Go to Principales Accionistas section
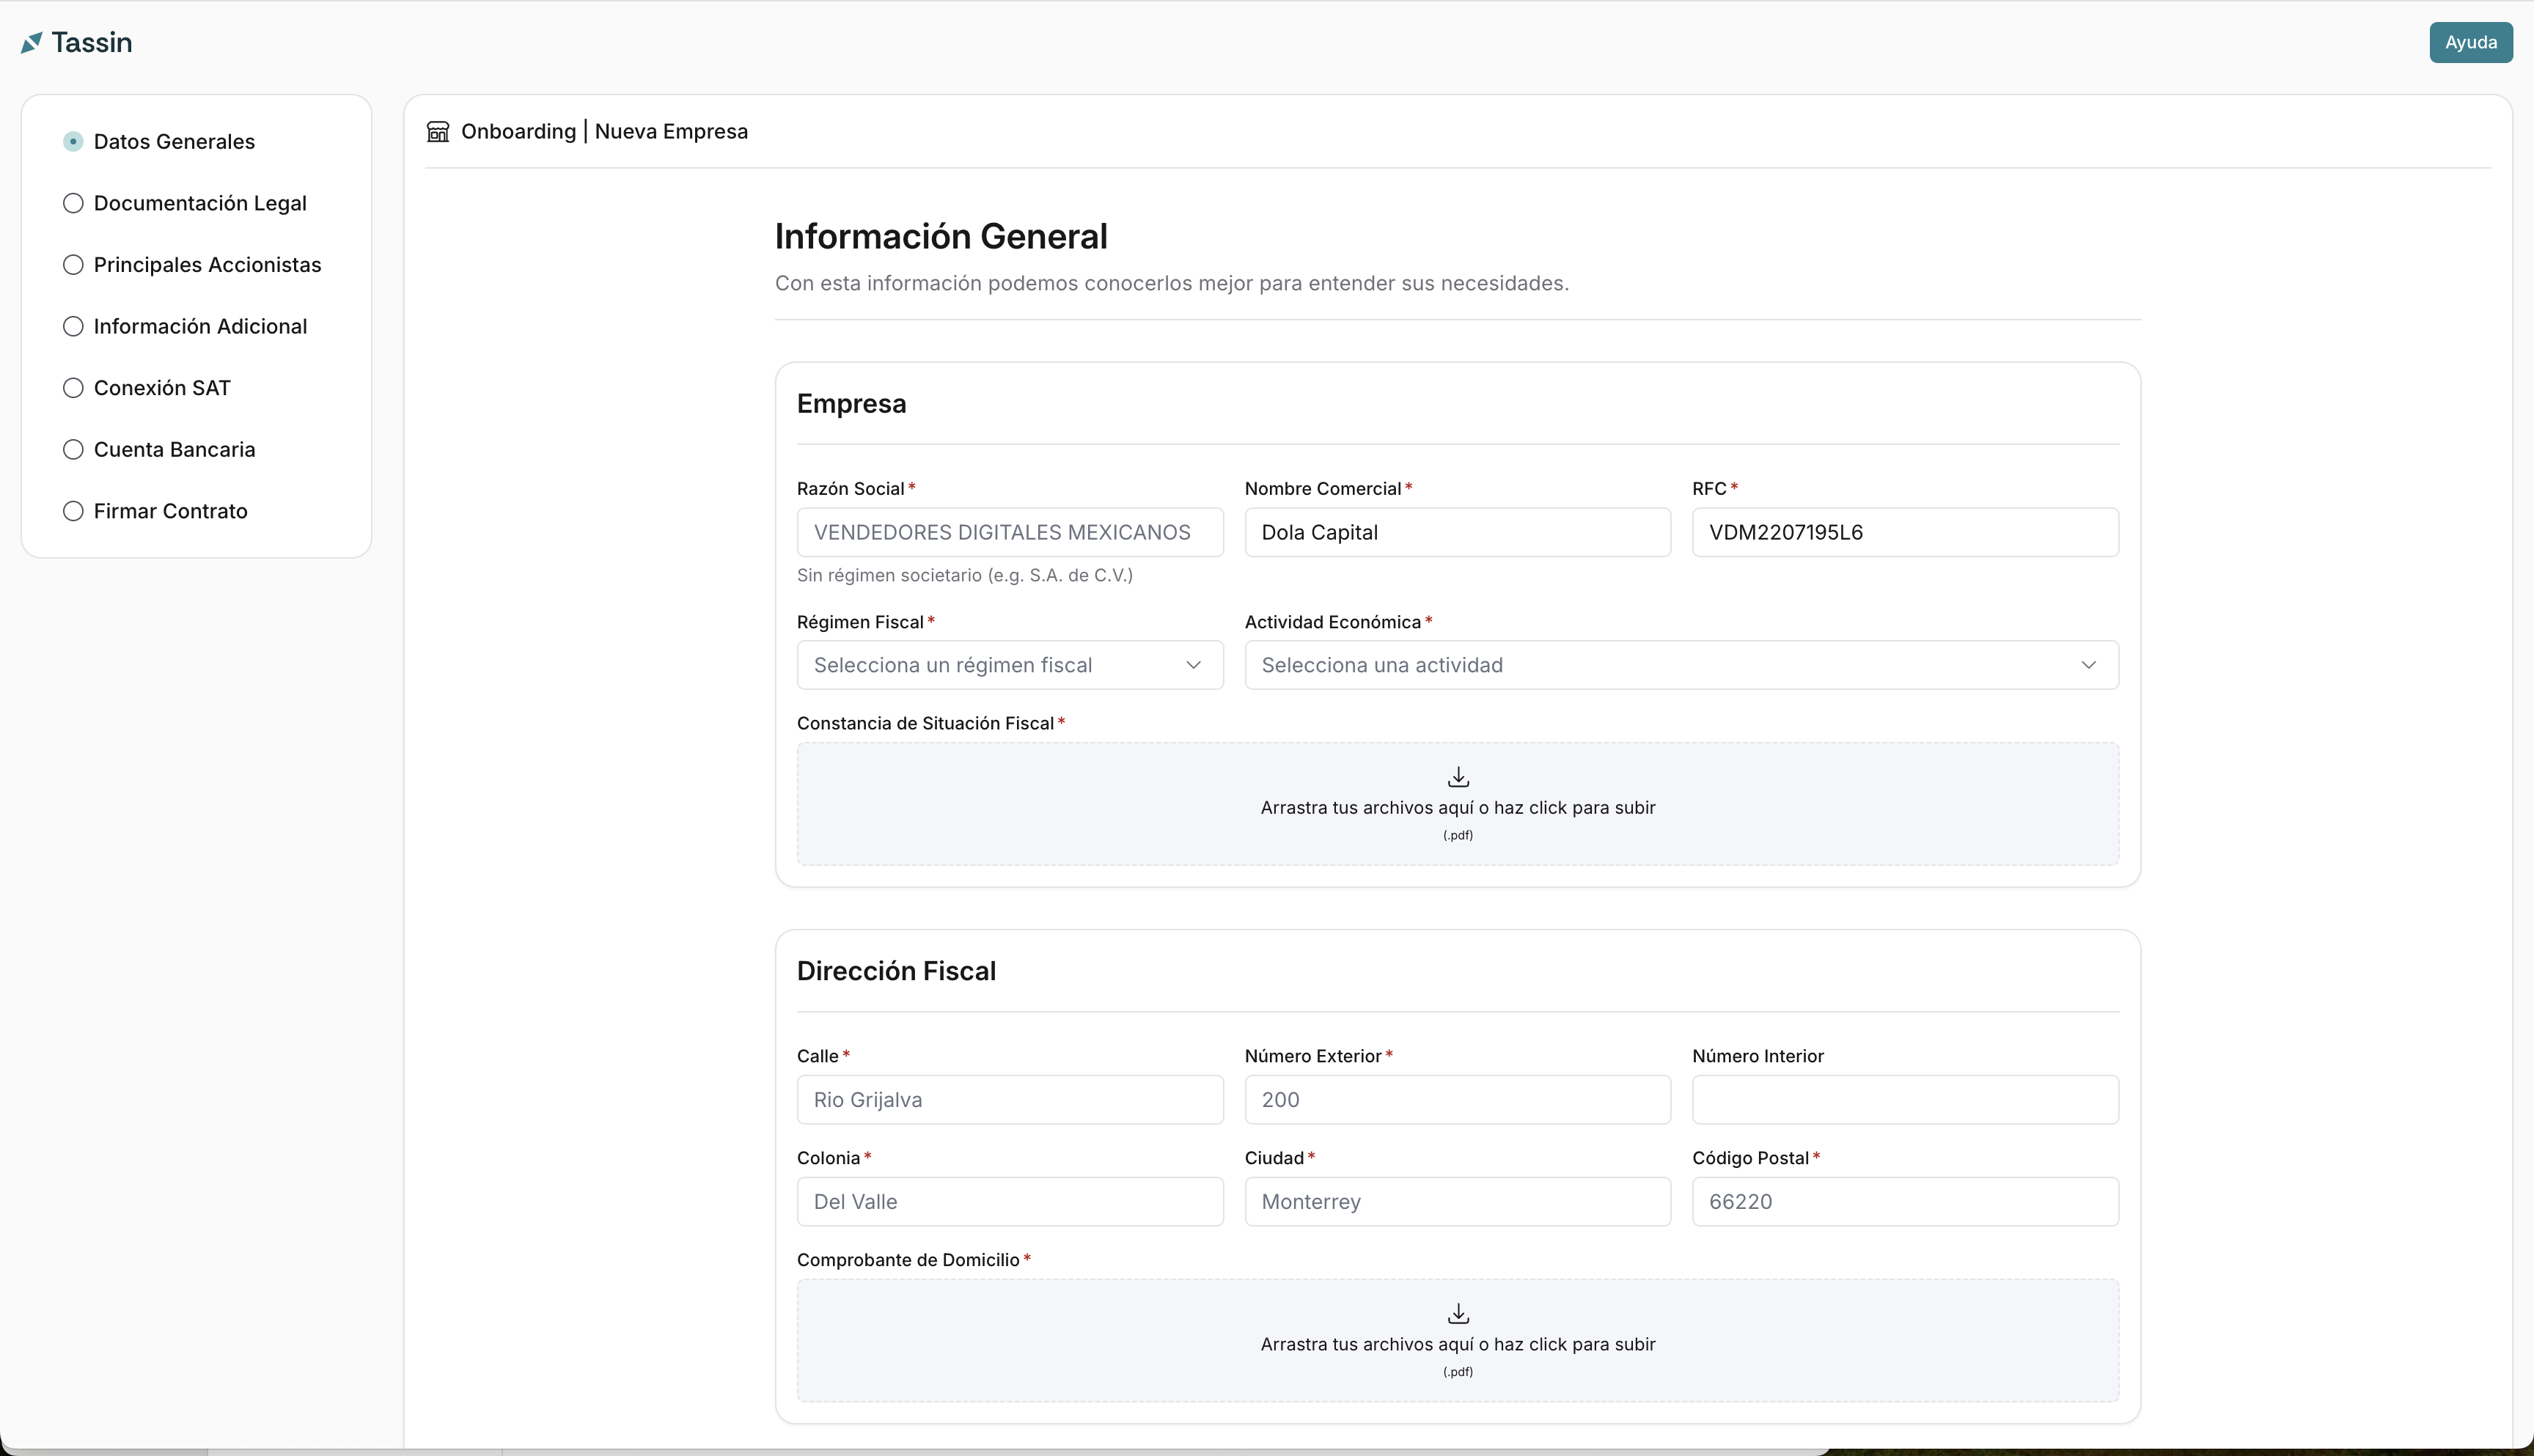The width and height of the screenshot is (2534, 1456). (207, 265)
